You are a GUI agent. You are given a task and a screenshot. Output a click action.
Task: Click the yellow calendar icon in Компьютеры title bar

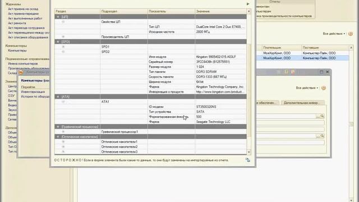[x=286, y=72]
